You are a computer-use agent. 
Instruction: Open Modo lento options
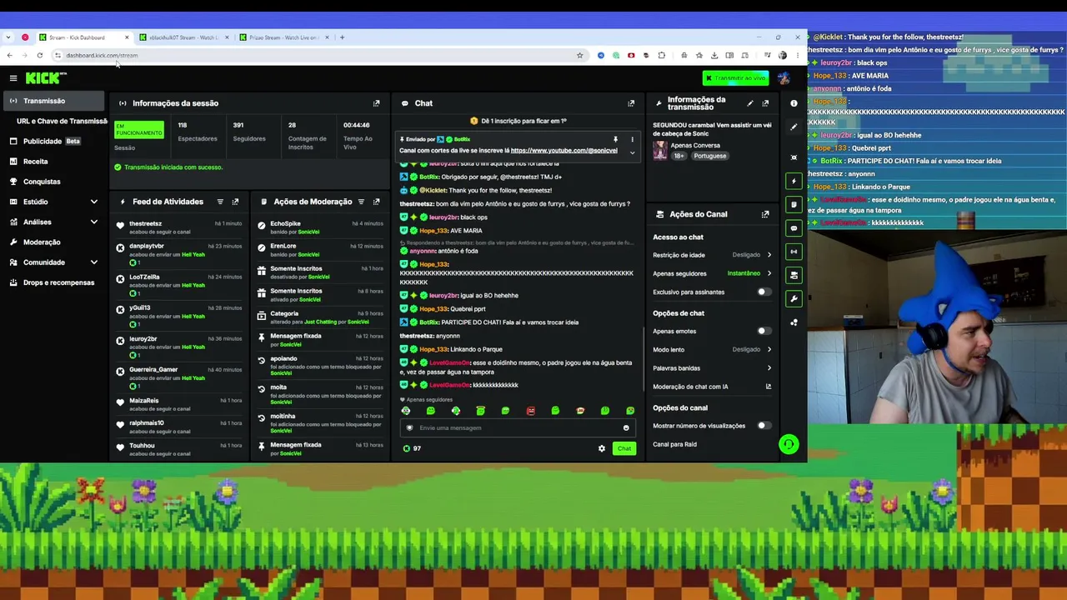coord(713,349)
